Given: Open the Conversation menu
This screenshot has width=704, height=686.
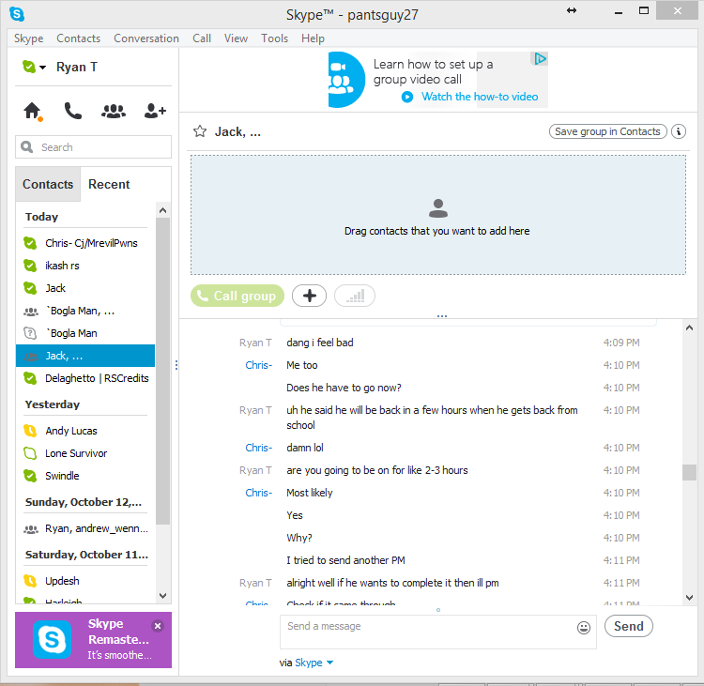Looking at the screenshot, I should point(146,38).
